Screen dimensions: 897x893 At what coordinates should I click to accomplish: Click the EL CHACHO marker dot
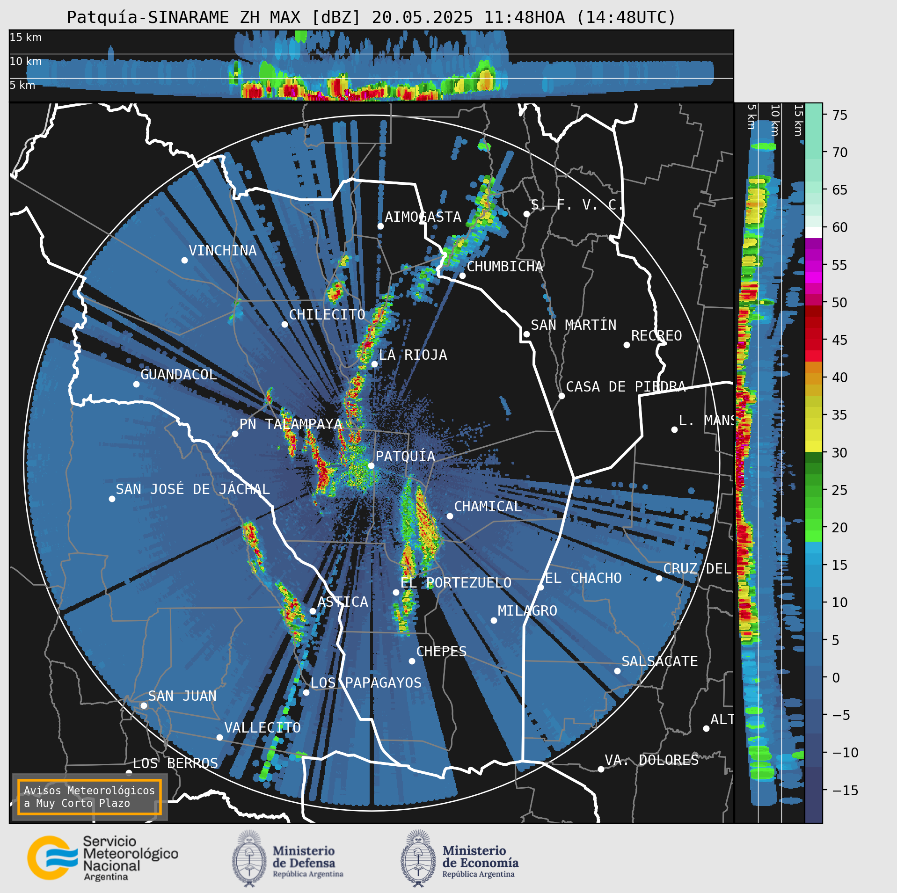click(x=540, y=587)
